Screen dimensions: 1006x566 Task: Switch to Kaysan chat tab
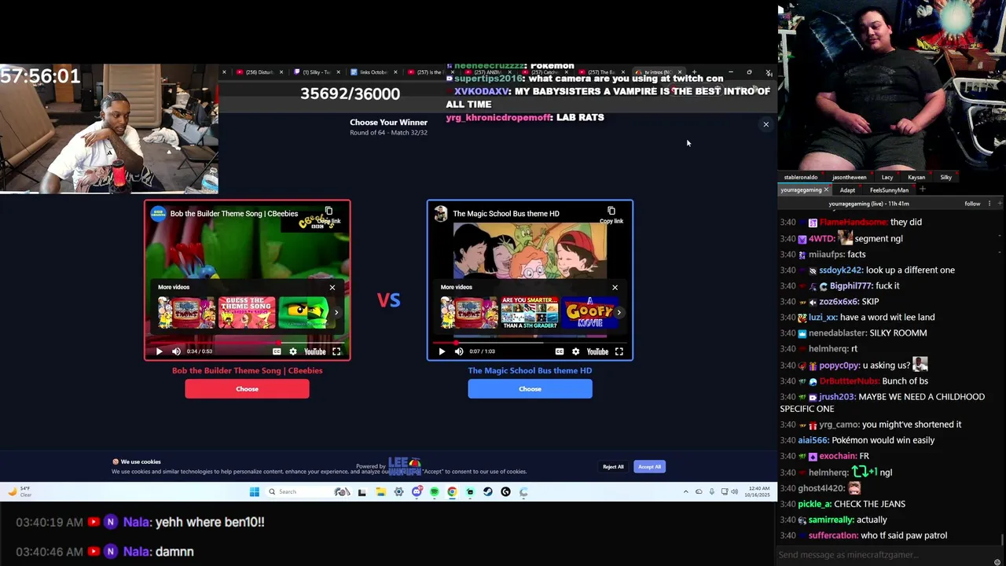(916, 177)
